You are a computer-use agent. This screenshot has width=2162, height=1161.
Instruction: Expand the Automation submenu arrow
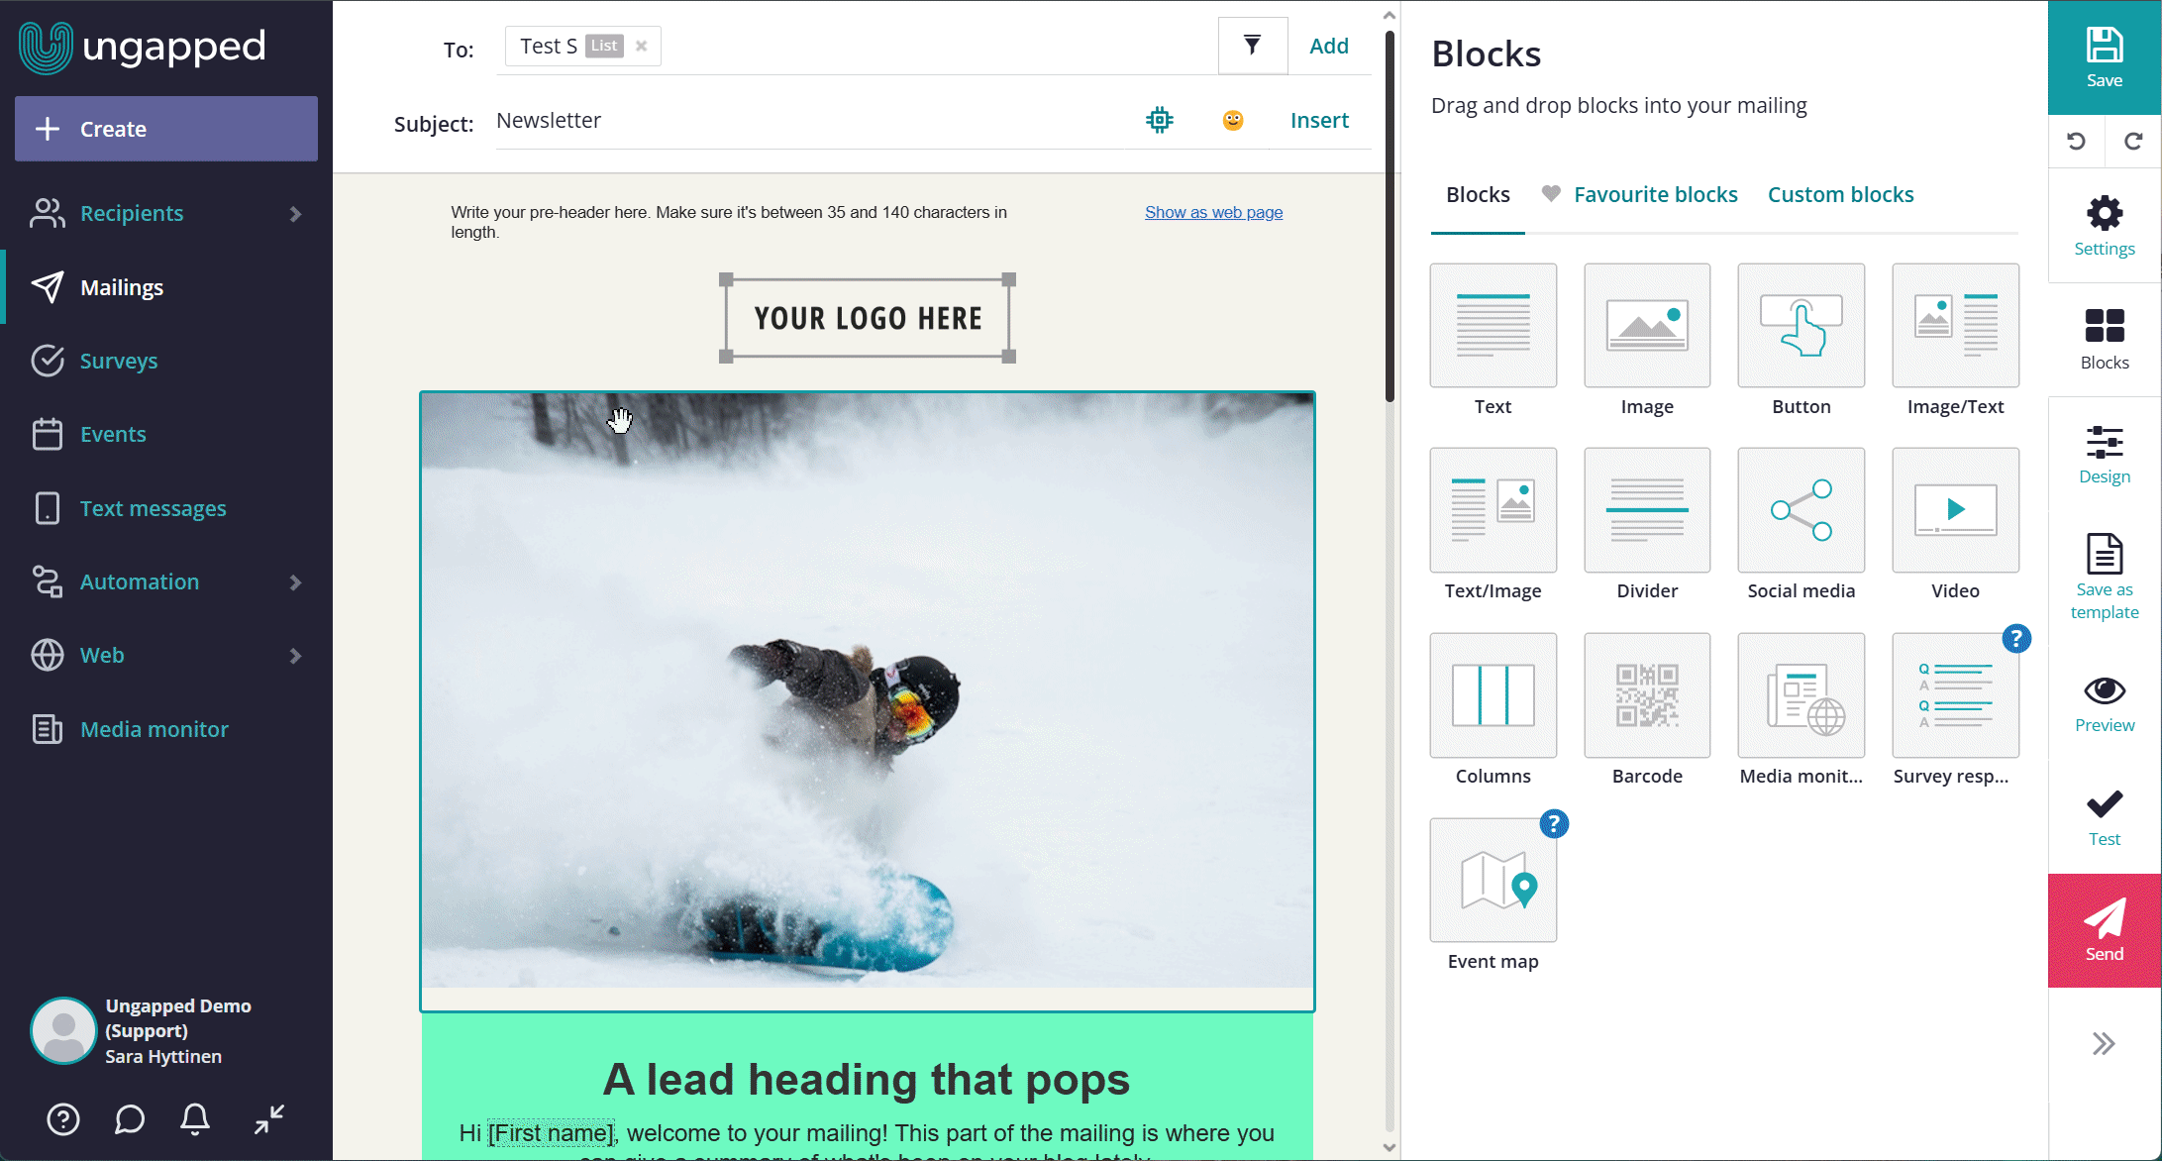[295, 582]
